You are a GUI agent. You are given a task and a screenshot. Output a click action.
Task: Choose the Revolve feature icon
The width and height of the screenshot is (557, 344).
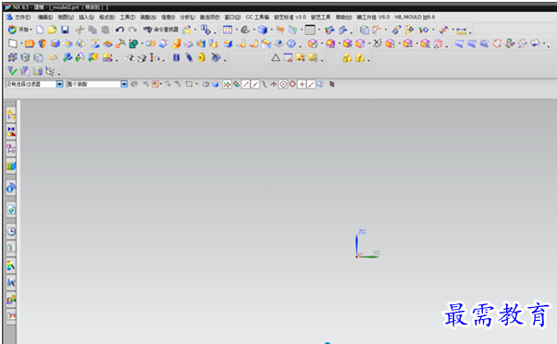[43, 43]
